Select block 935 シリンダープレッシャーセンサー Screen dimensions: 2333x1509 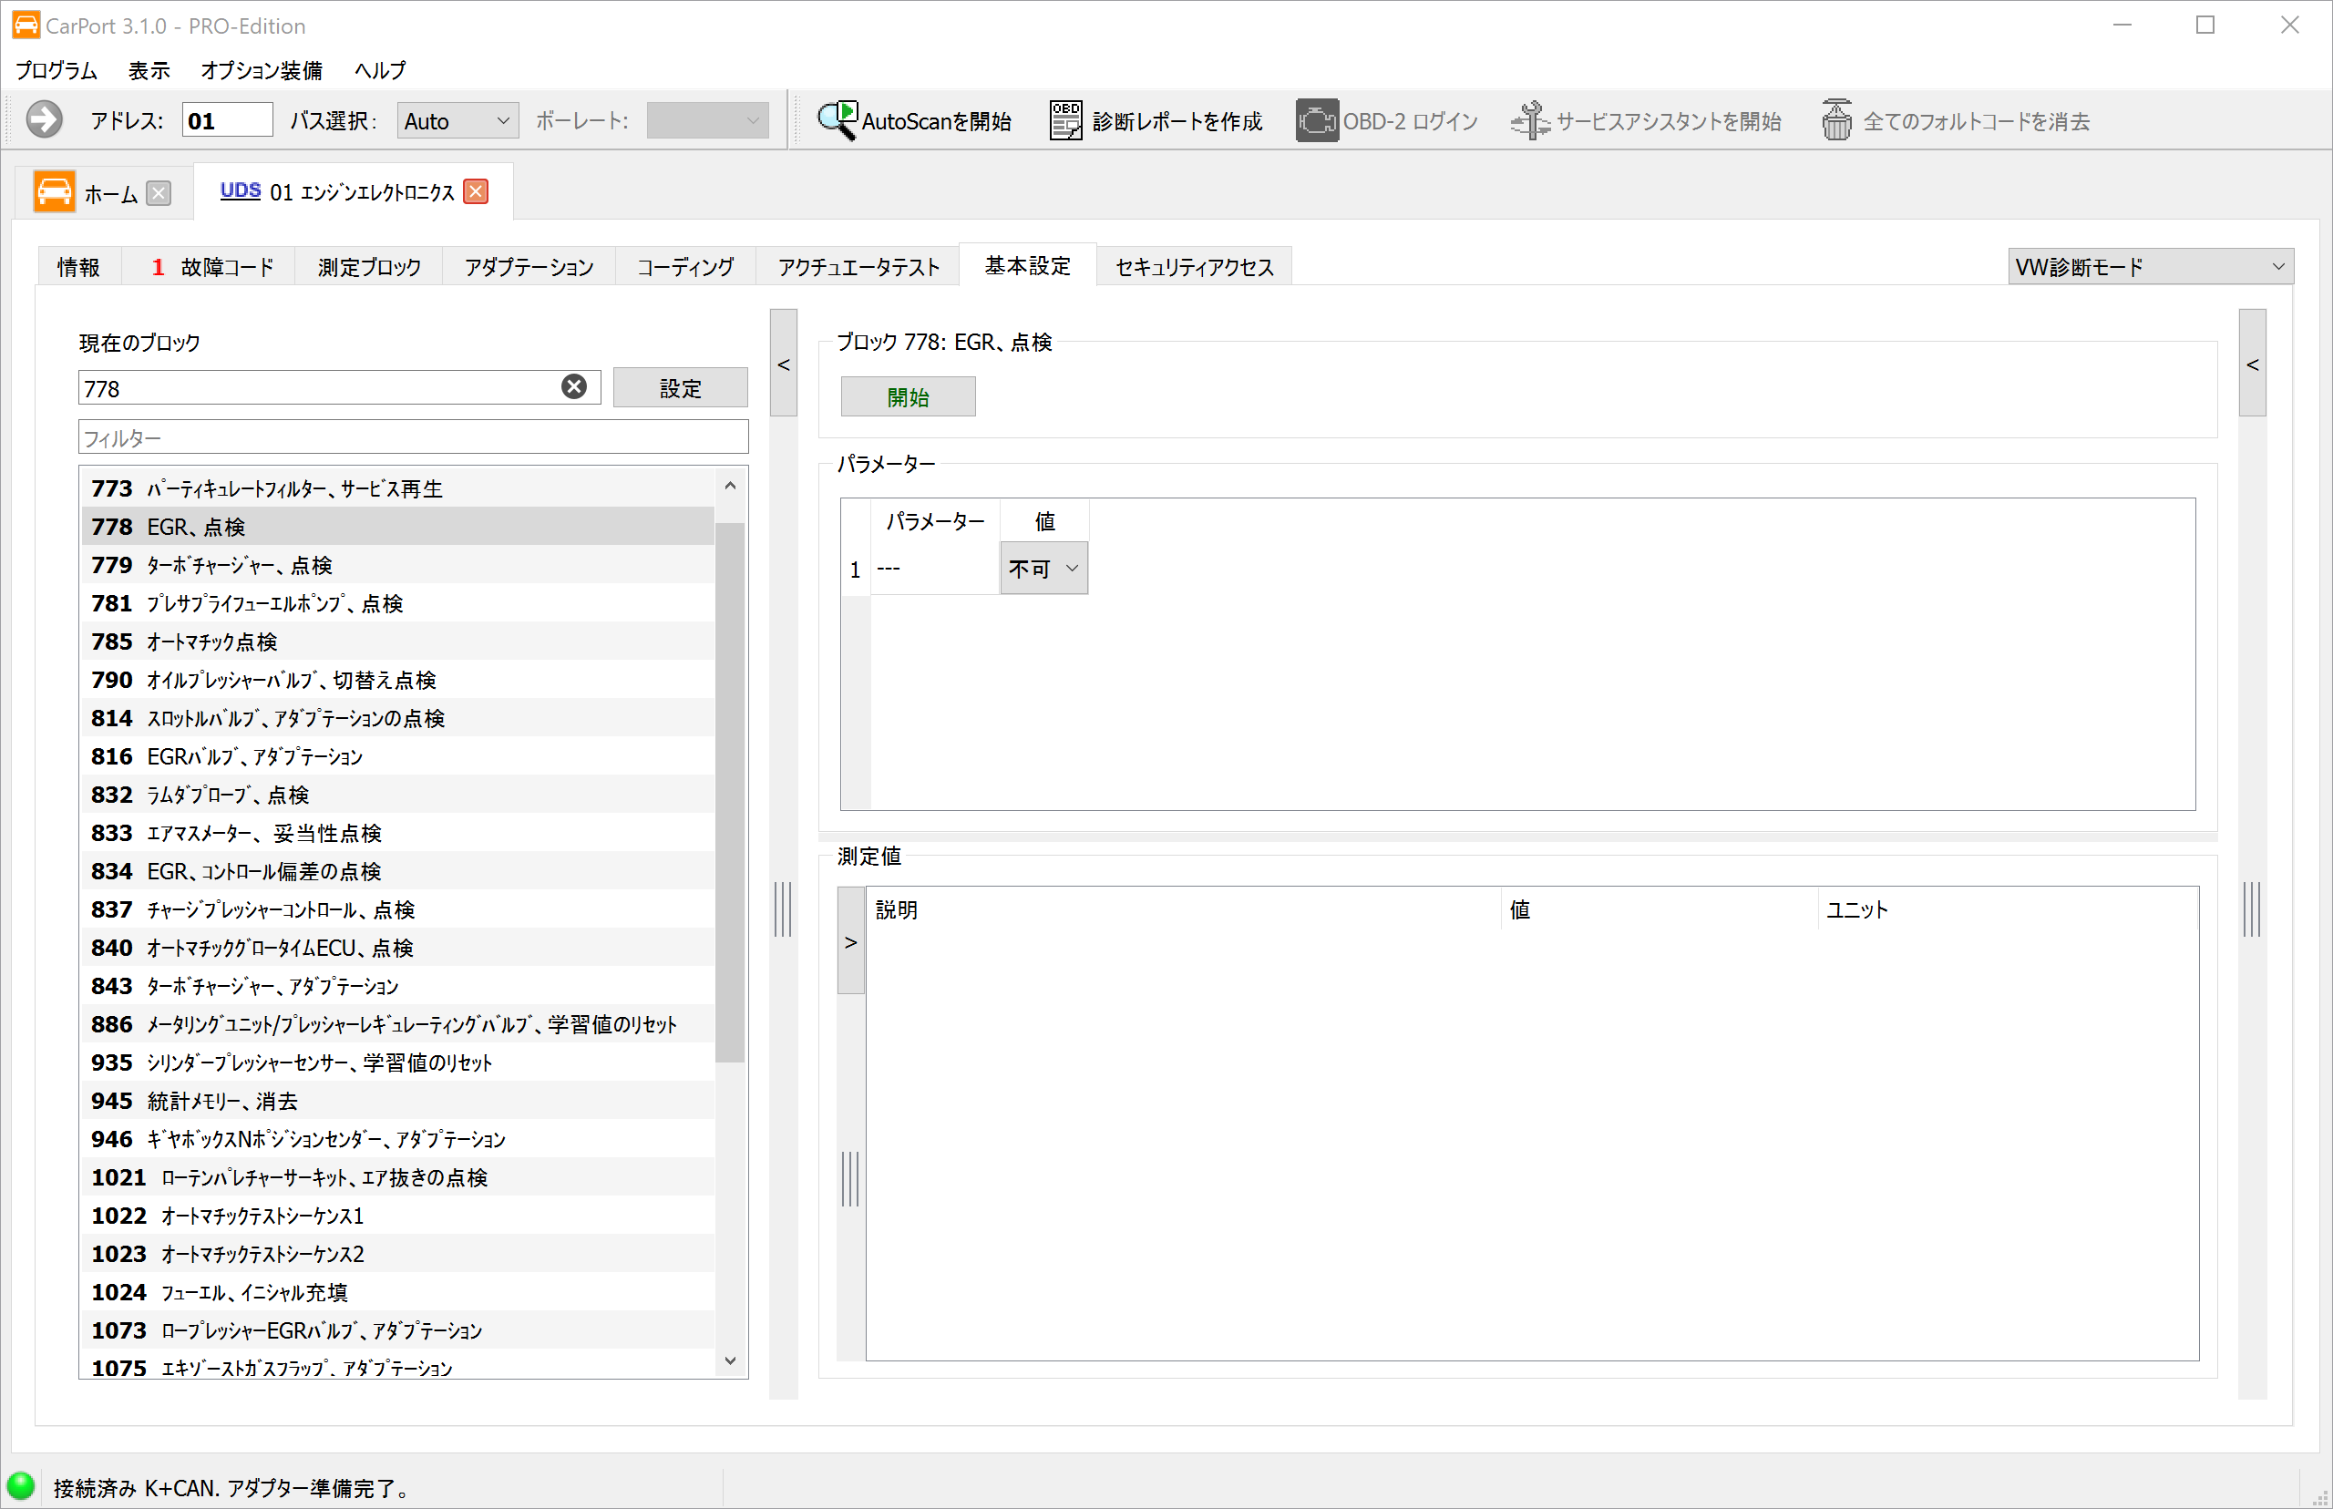point(398,1062)
